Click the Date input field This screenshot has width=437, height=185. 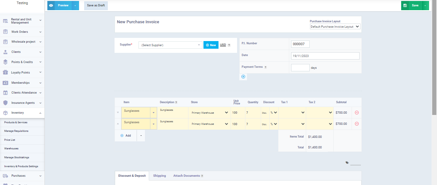[325, 56]
